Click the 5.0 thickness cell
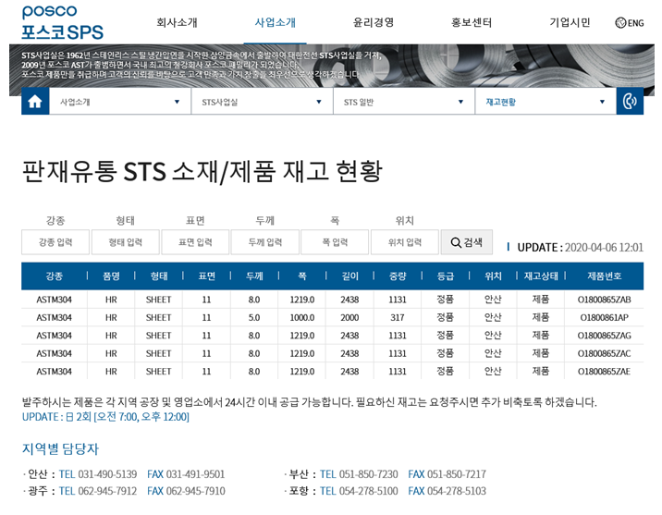662x515 pixels. [x=254, y=317]
